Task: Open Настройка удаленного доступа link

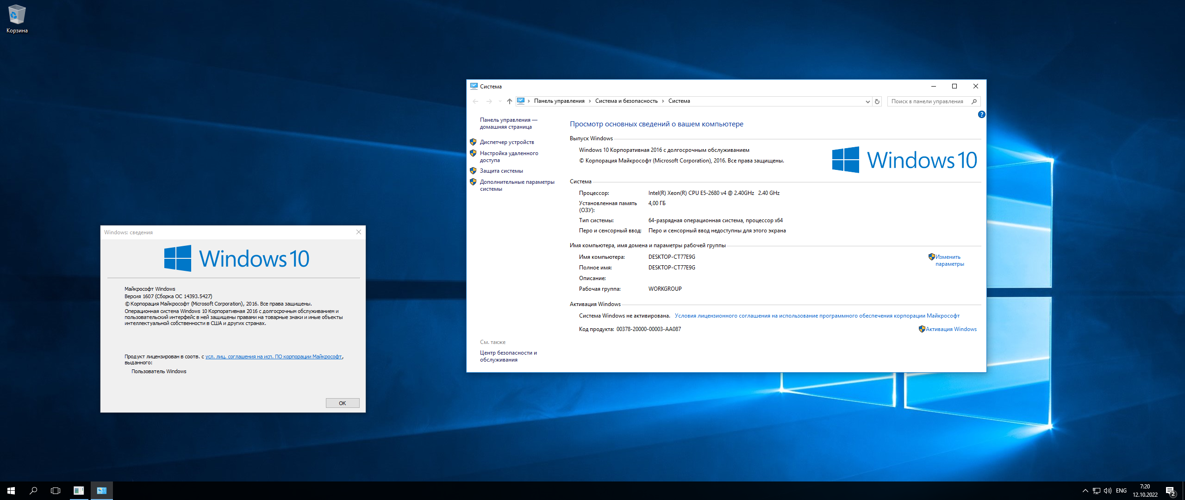Action: 509,156
